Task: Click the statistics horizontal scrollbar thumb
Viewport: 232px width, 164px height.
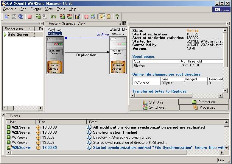Action: tap(164, 96)
